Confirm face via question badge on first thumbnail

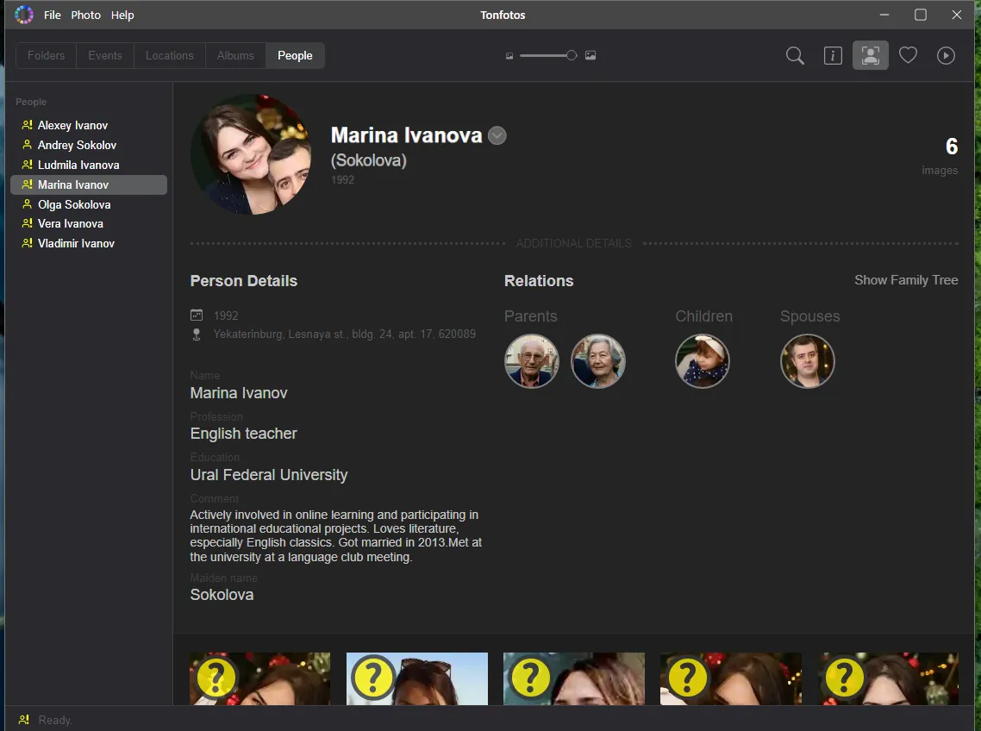(216, 678)
